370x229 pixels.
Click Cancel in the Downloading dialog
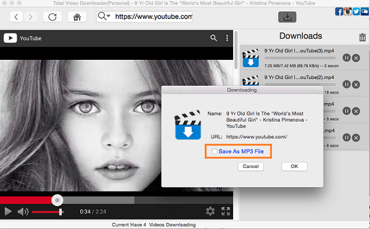[x=250, y=167]
